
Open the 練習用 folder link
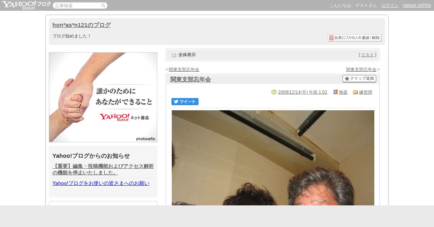pyautogui.click(x=366, y=92)
